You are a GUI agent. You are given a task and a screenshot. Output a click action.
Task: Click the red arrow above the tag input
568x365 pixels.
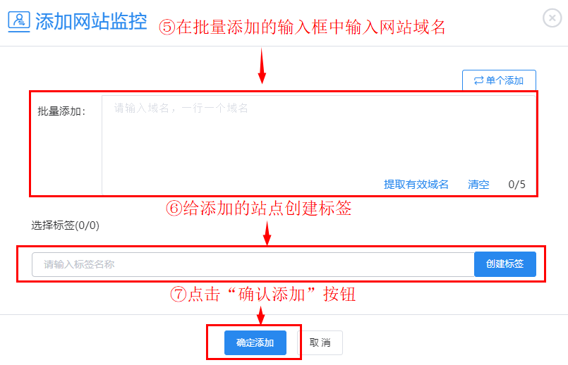267,233
